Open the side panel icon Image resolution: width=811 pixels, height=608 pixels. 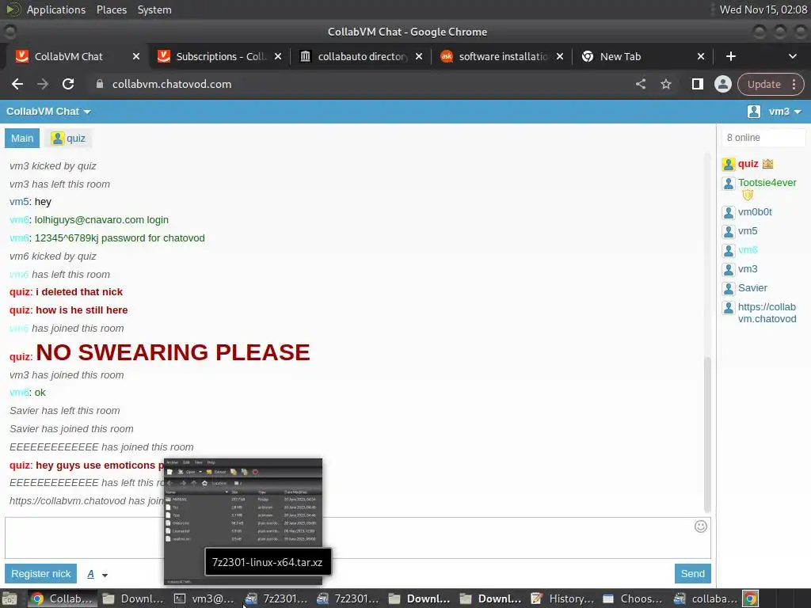click(x=697, y=84)
